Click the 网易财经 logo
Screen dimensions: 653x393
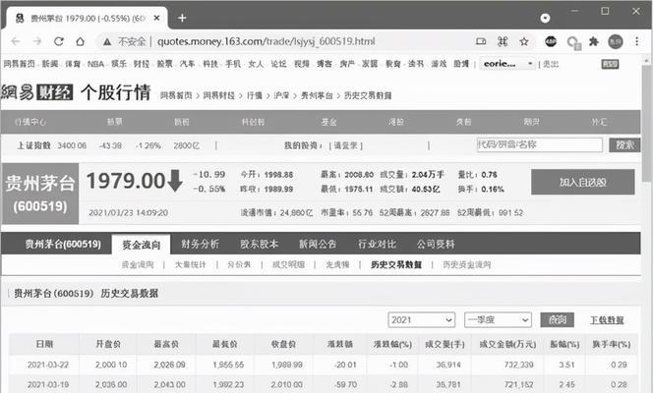pyautogui.click(x=37, y=92)
